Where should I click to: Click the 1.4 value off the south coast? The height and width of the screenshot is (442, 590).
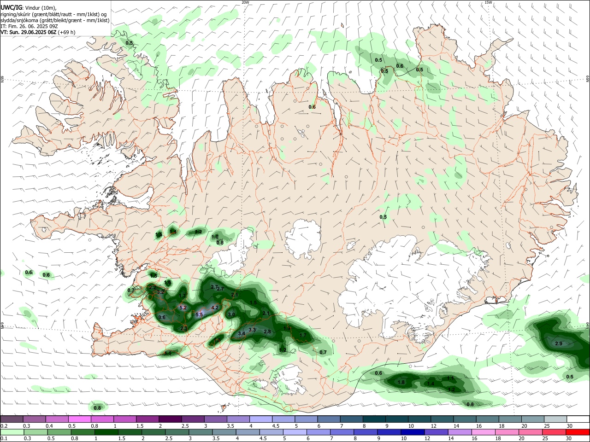(431, 384)
